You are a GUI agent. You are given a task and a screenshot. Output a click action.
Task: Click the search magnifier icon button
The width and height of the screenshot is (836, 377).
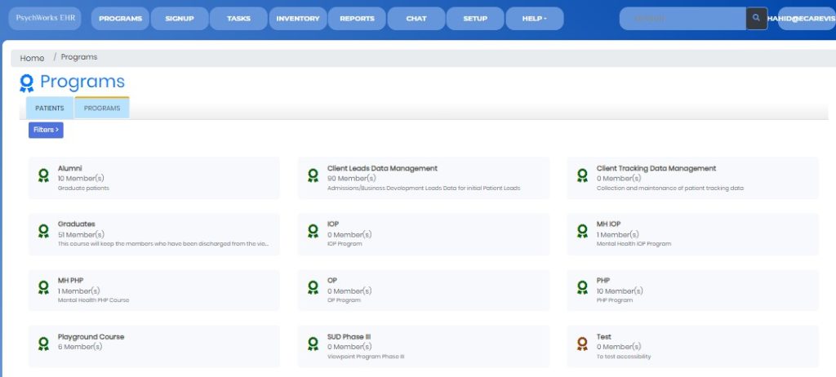tap(757, 18)
